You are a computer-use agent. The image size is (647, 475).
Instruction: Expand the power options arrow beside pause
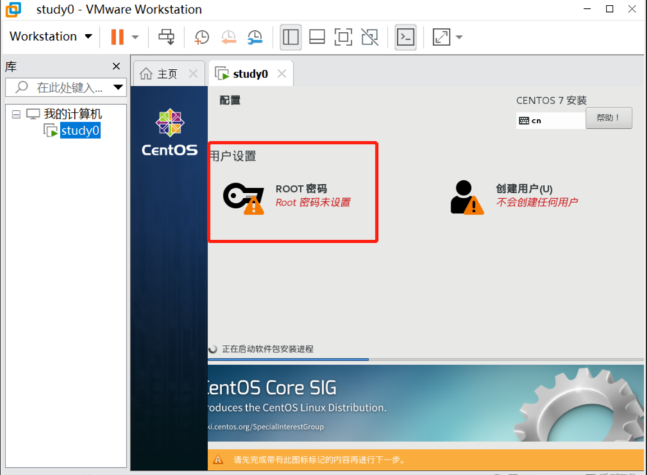click(x=135, y=37)
